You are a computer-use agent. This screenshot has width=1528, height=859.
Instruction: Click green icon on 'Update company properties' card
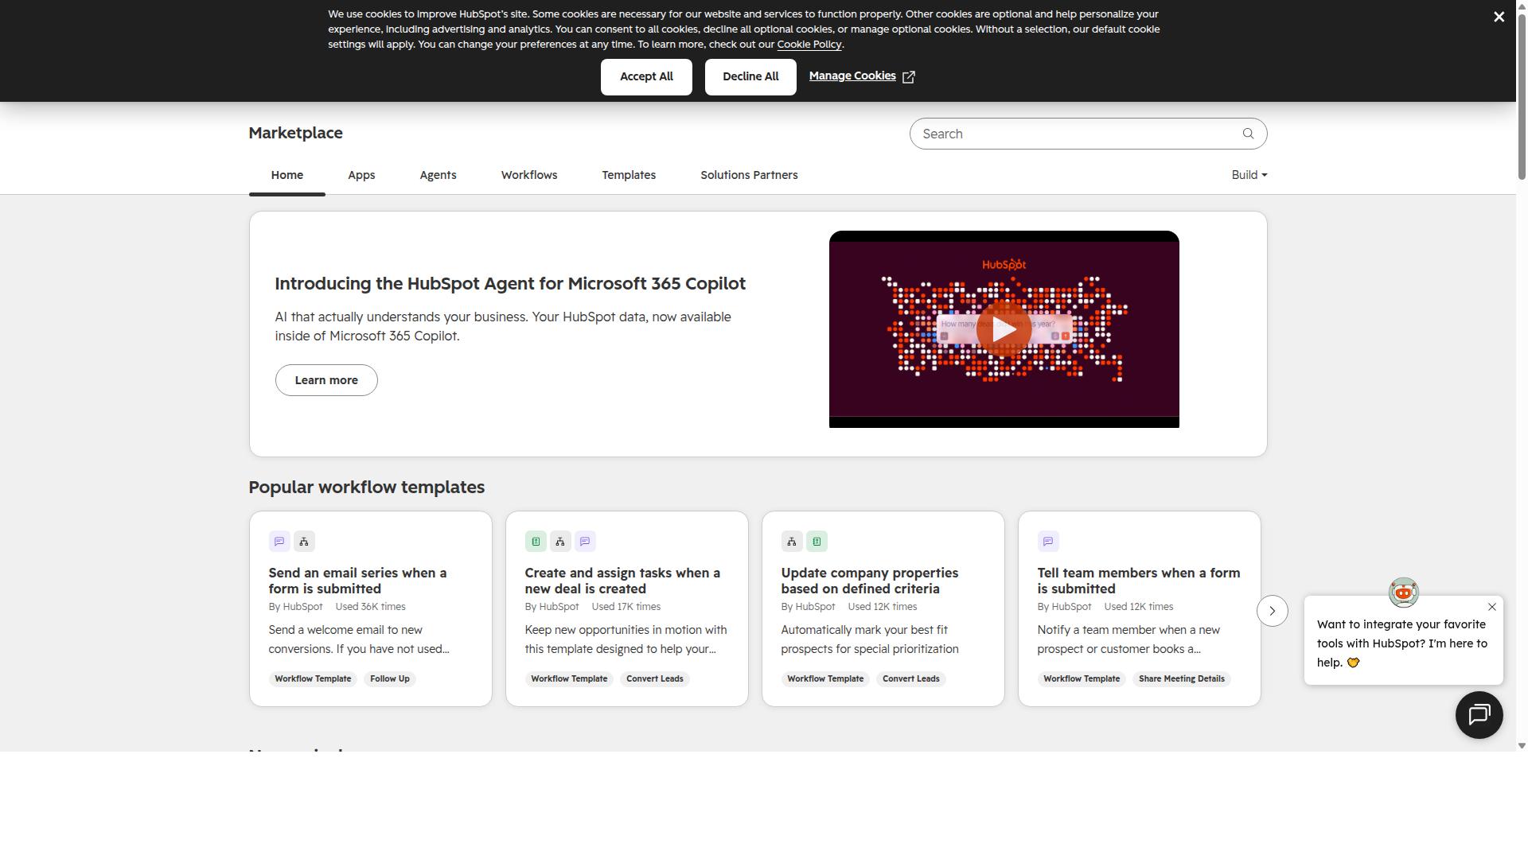tap(817, 542)
